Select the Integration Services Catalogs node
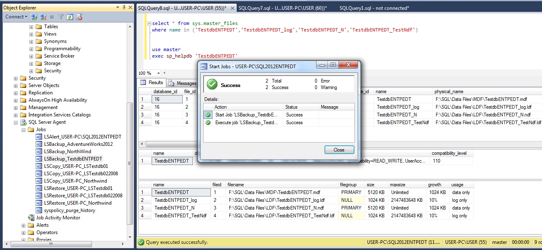This screenshot has width=542, height=250. [59, 115]
